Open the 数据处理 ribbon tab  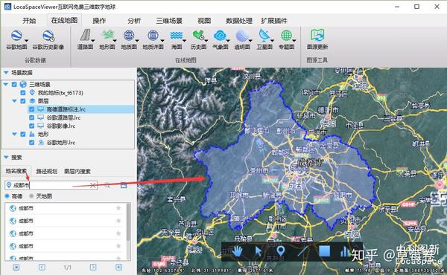pyautogui.click(x=239, y=21)
